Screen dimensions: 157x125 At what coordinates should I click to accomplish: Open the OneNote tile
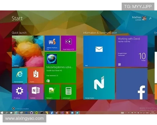36,92
